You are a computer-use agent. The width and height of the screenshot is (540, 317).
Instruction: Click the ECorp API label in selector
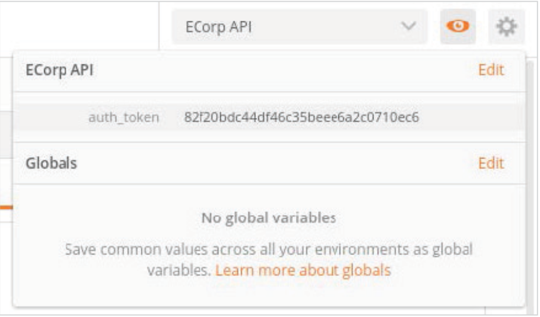pyautogui.click(x=219, y=27)
